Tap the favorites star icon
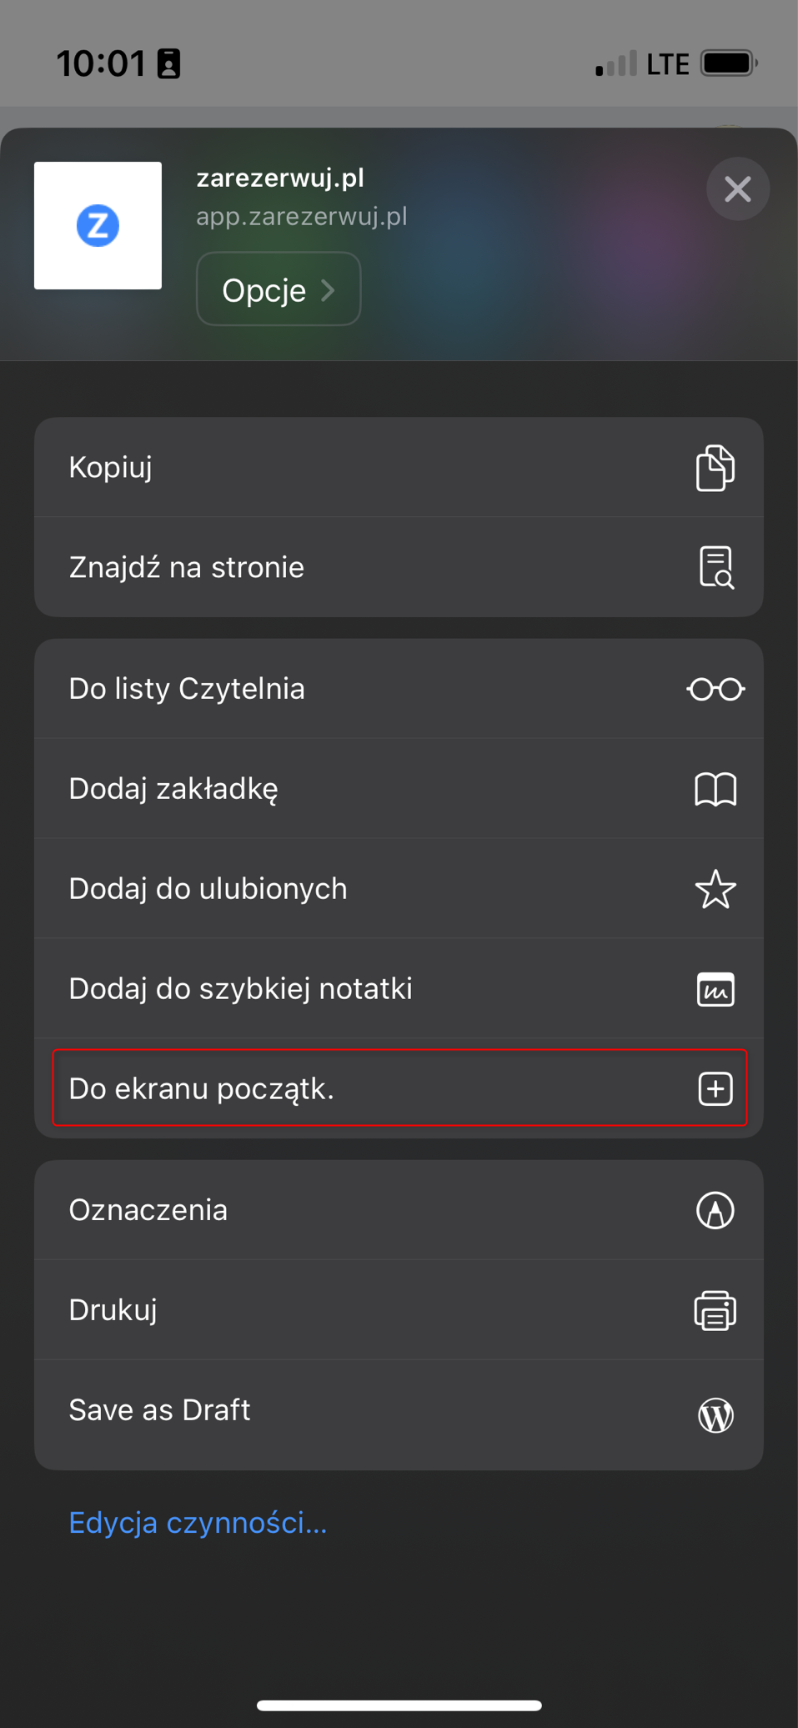Screen dimensions: 798x1728 (715, 889)
